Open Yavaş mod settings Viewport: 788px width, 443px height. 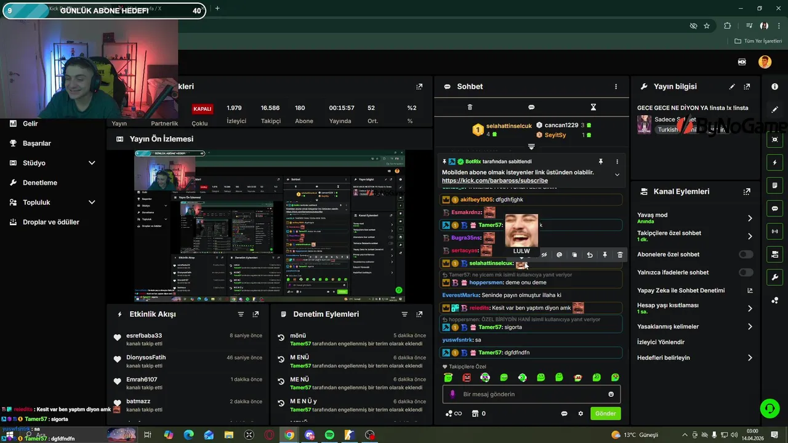(695, 218)
